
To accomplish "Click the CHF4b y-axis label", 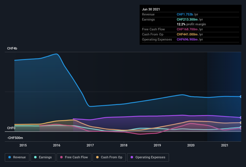I will coord(12,48).
